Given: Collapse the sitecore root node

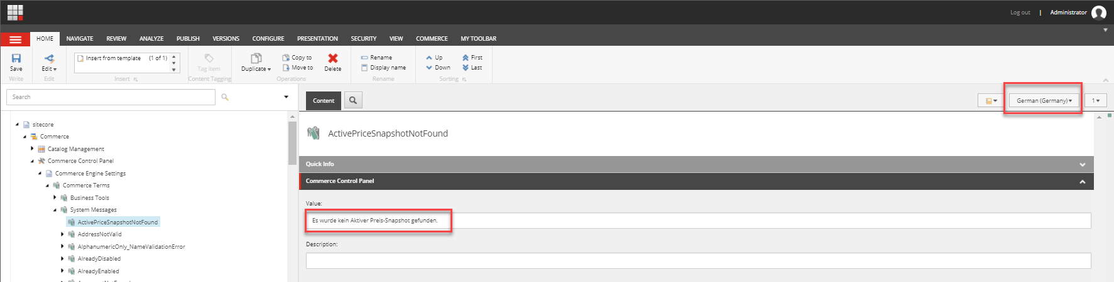Looking at the screenshot, I should coord(18,124).
